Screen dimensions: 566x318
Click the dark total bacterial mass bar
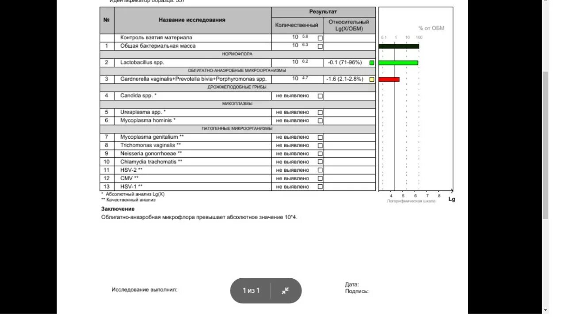[399, 46]
